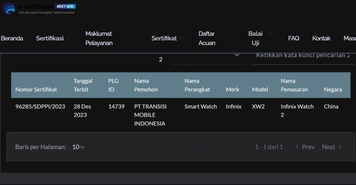Viewport: 356px width, 185px height.
Task: Open the Kontak page
Action: coord(321,38)
